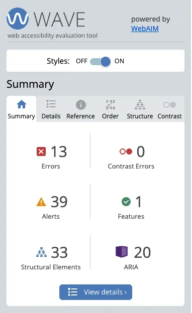The image size is (192, 313).
Task: Click the View details button
Action: [x=95, y=292]
